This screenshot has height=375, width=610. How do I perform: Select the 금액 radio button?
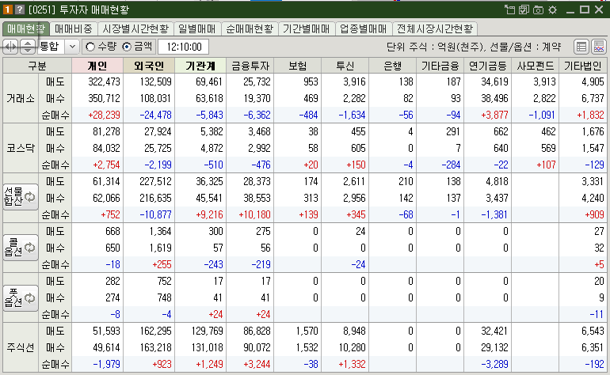127,47
